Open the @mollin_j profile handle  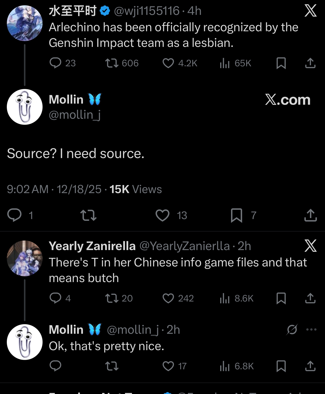tap(75, 115)
